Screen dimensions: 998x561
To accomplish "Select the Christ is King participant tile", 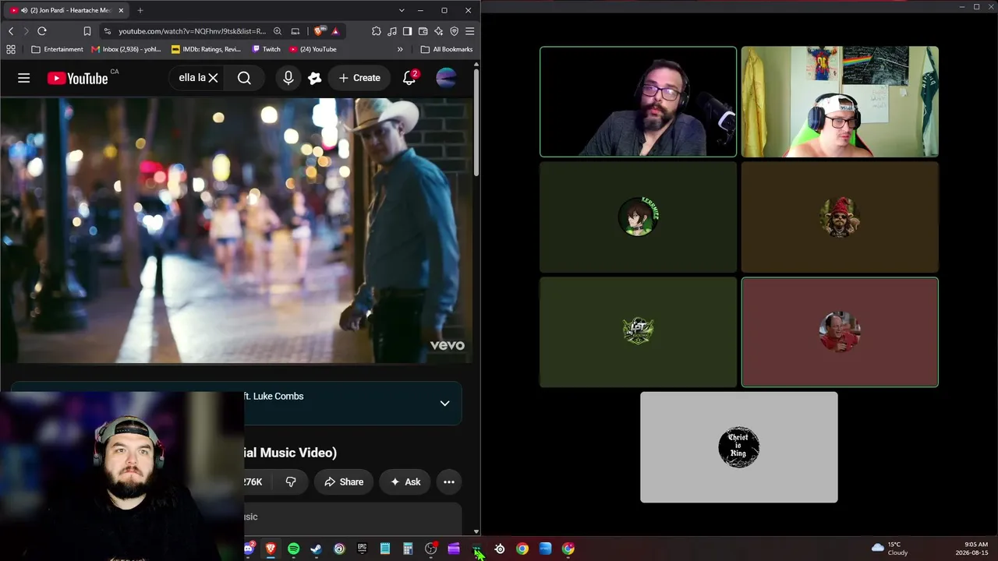I will 739,446.
